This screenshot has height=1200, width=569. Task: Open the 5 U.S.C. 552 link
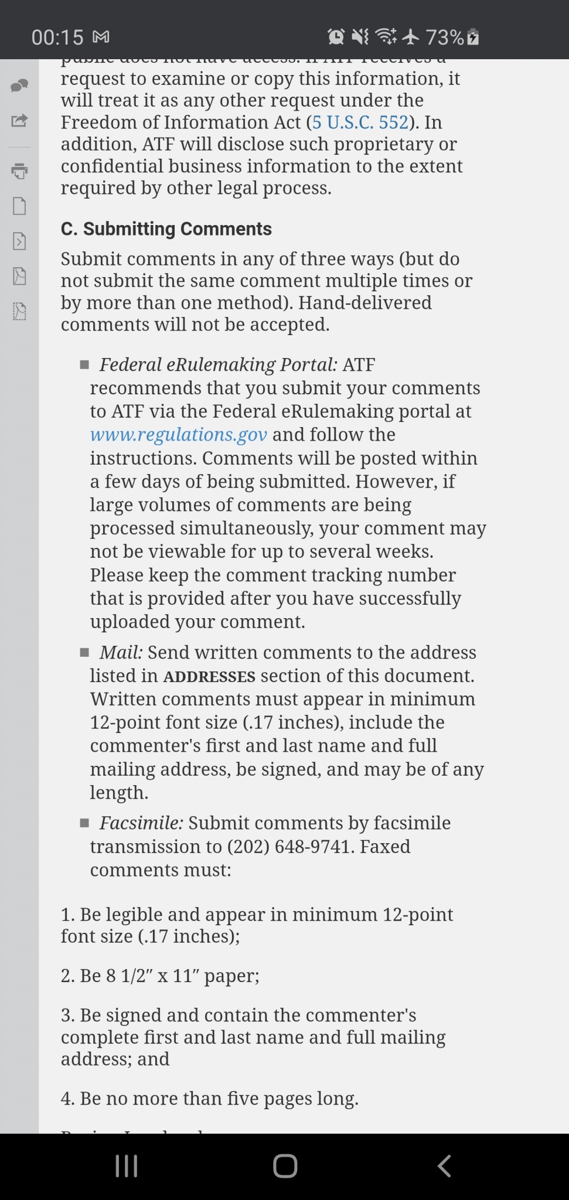360,122
